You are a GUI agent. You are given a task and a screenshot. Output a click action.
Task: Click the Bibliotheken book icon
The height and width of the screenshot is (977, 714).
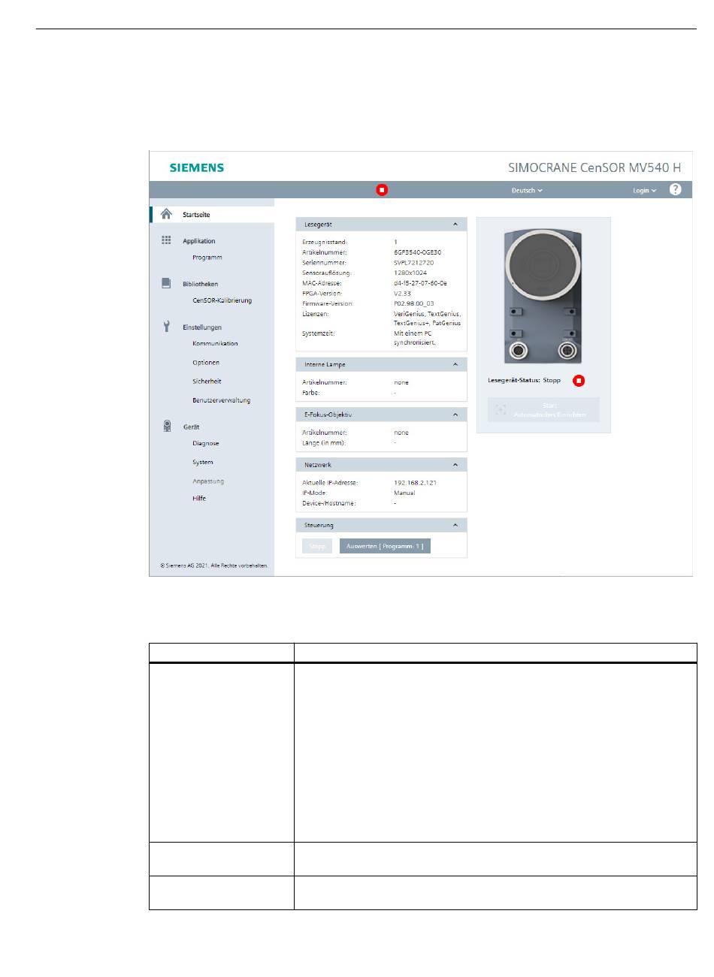pos(166,283)
